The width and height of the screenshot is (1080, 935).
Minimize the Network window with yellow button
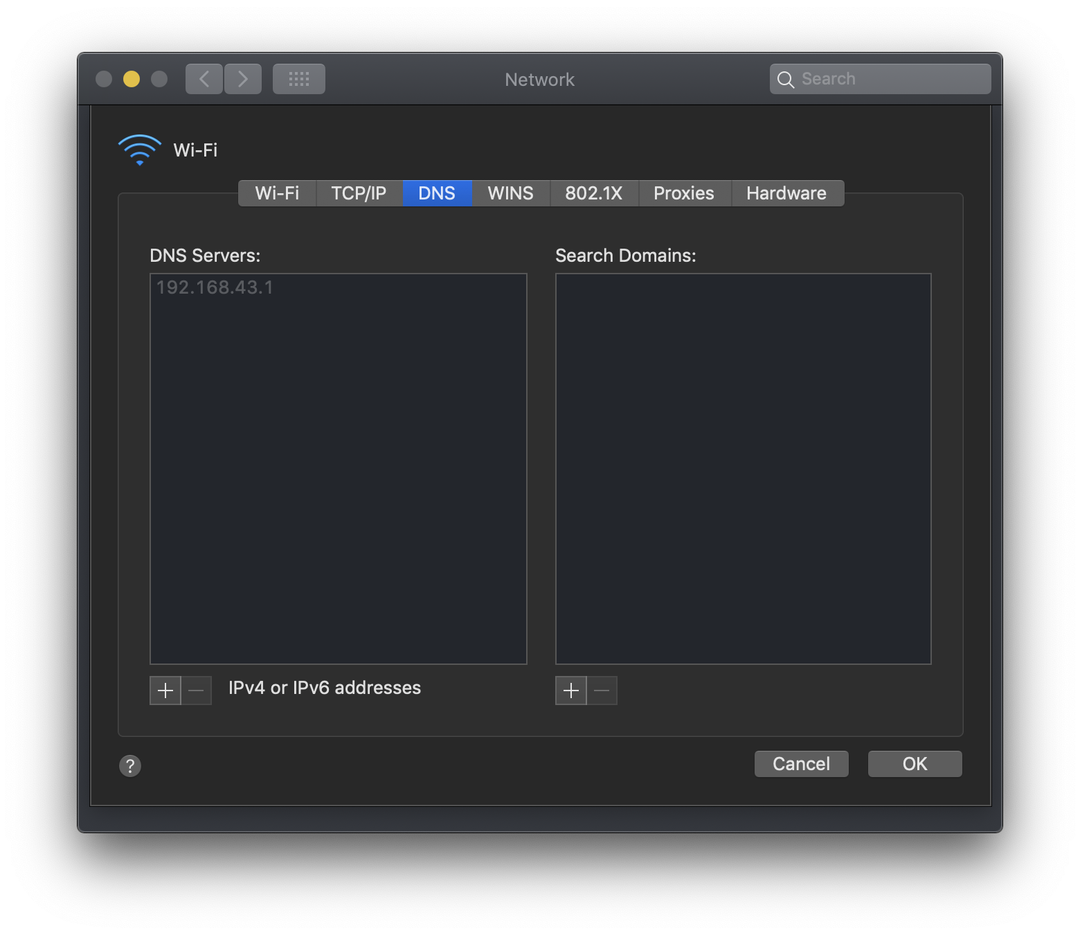pos(132,79)
